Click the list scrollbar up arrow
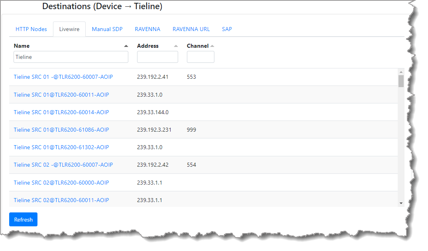428x251 pixels. click(401, 72)
